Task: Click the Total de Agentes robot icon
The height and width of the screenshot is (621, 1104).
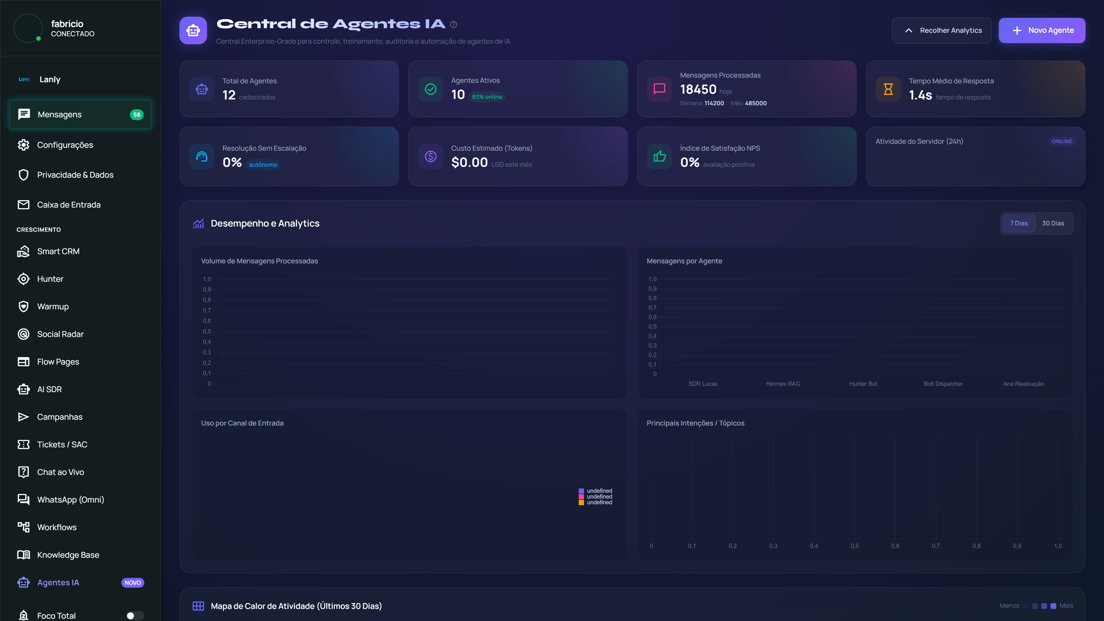Action: pos(202,89)
